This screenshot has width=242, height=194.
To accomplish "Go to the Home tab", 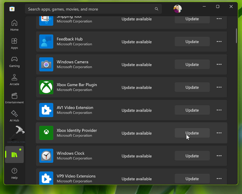I will pos(14,25).
